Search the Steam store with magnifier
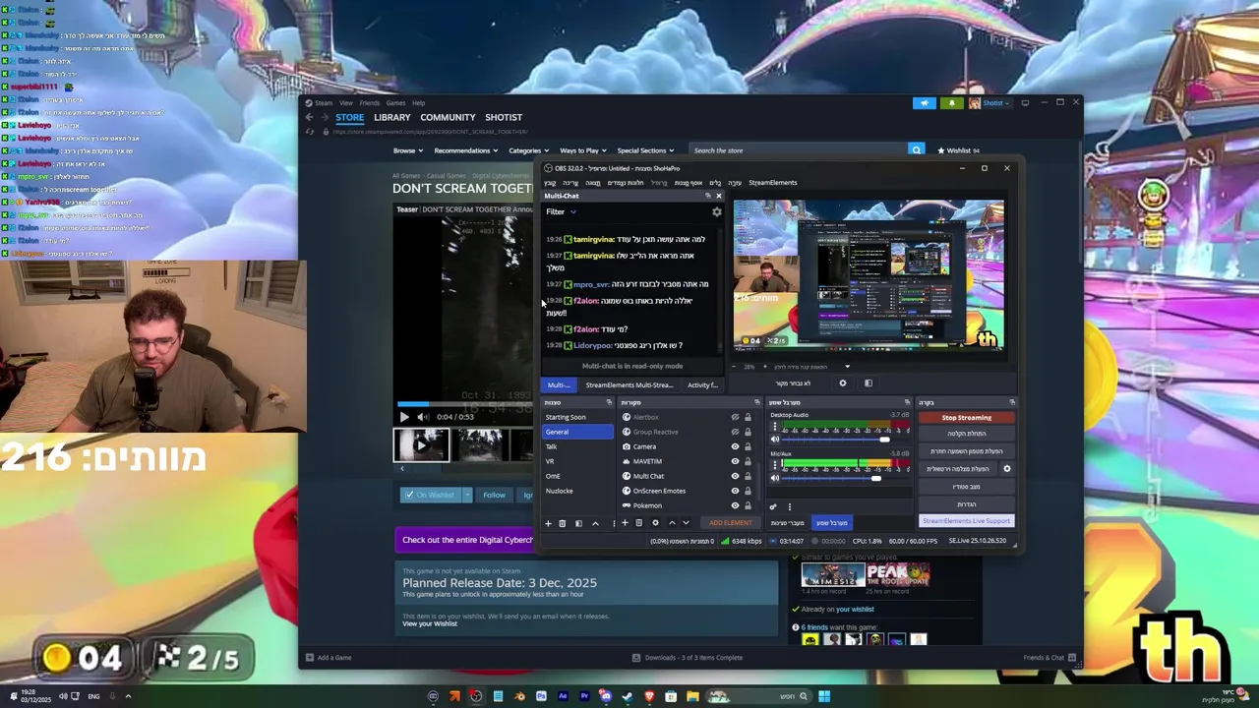1259x708 pixels. [x=917, y=150]
